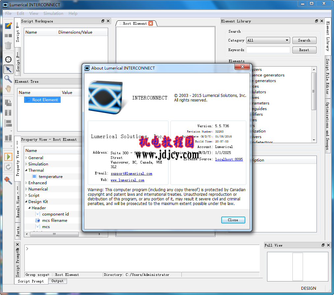The height and width of the screenshot is (295, 334).
Task: Choose the magnifying glass zoom tool
Action: coord(8,79)
